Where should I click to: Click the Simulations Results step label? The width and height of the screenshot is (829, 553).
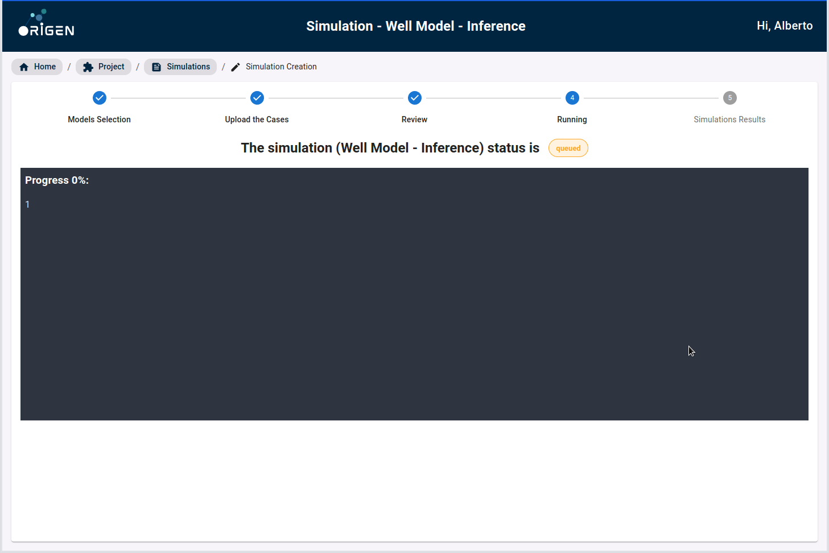pyautogui.click(x=729, y=119)
